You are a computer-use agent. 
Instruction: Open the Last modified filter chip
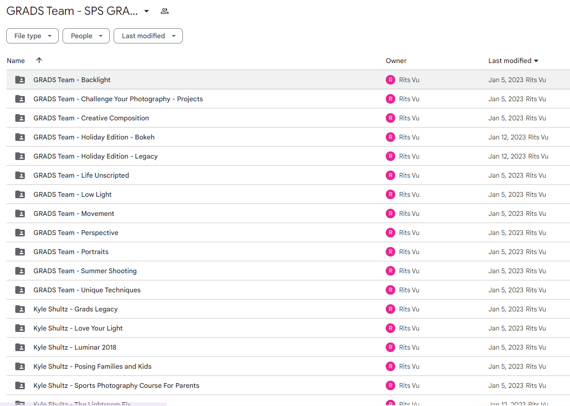point(148,36)
